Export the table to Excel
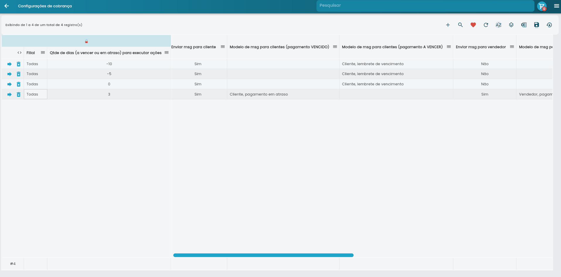 (x=524, y=25)
